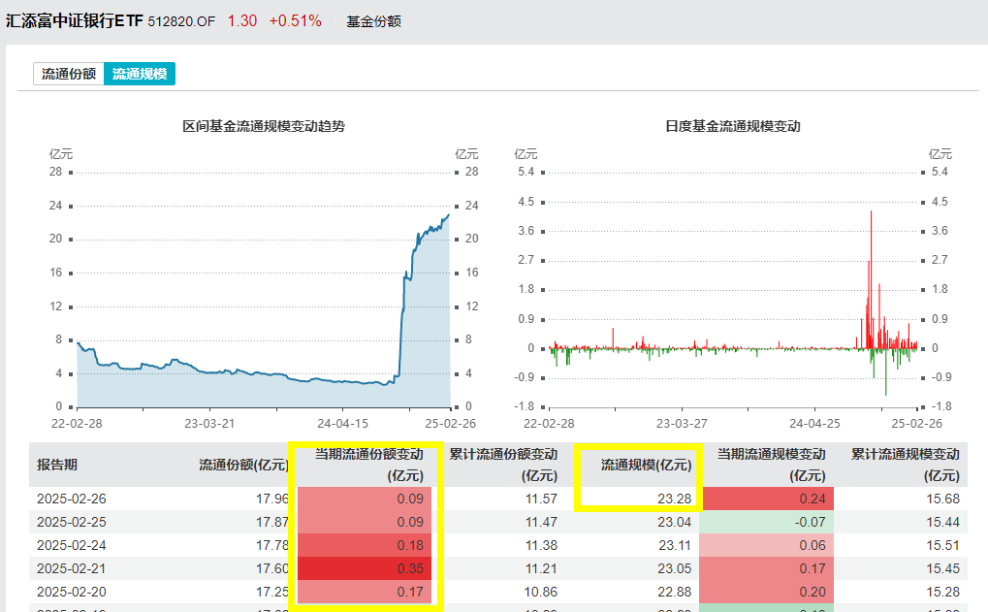Click the green -0.07 cell
The height and width of the screenshot is (612, 988).
[766, 522]
